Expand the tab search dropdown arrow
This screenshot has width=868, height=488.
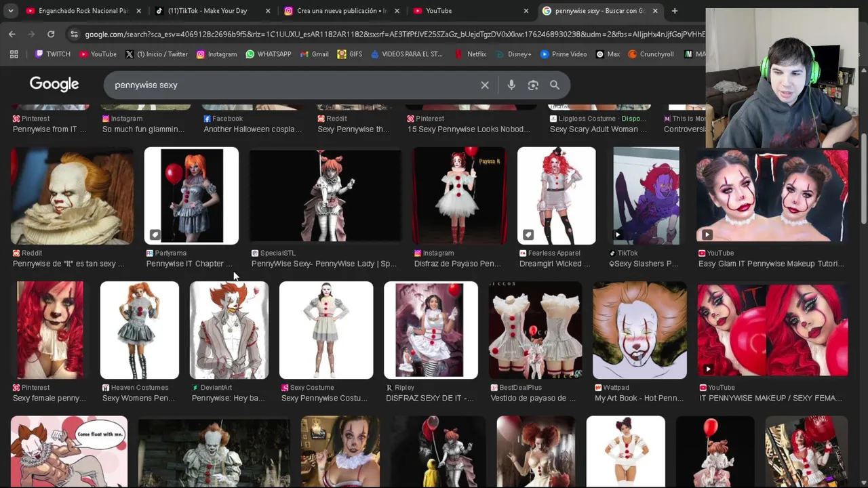click(x=10, y=11)
